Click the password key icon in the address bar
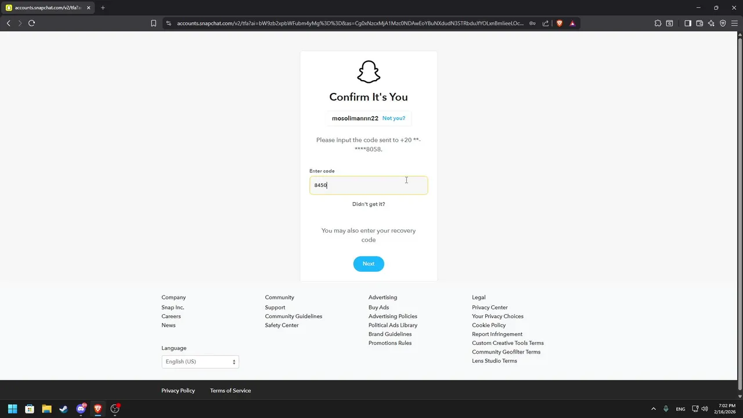This screenshot has width=743, height=418. tap(532, 23)
